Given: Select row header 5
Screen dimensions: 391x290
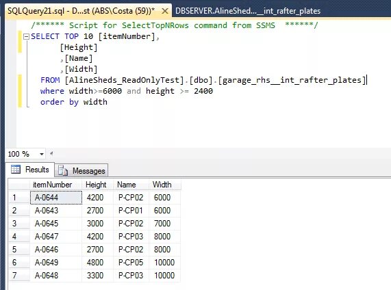Looking at the screenshot, I should point(19,250).
